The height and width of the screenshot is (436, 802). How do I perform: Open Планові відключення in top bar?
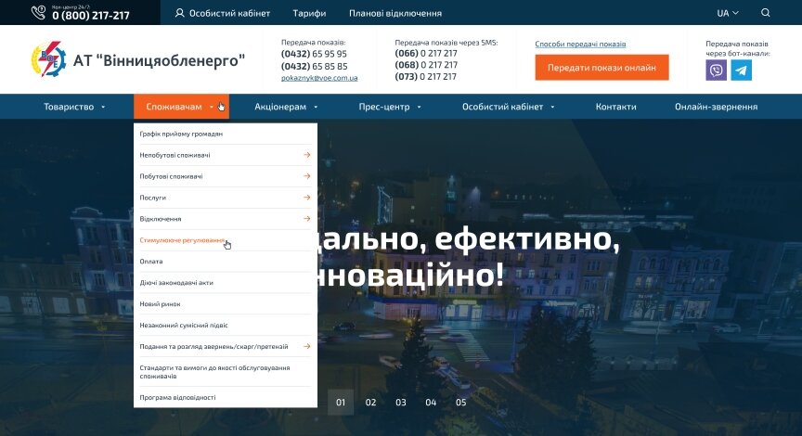pos(395,13)
